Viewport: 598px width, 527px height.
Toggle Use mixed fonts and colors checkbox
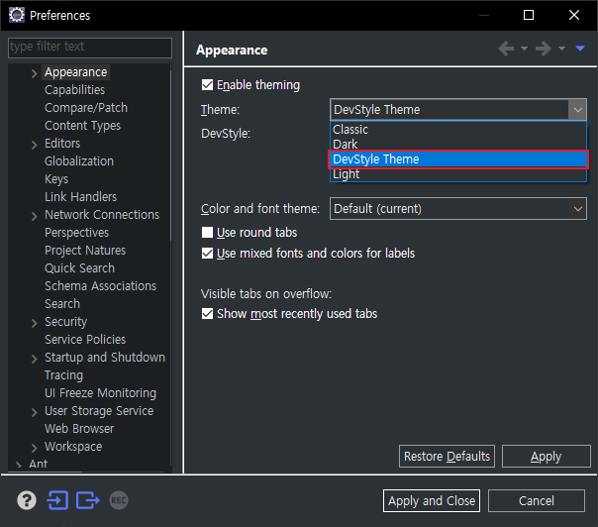[207, 253]
